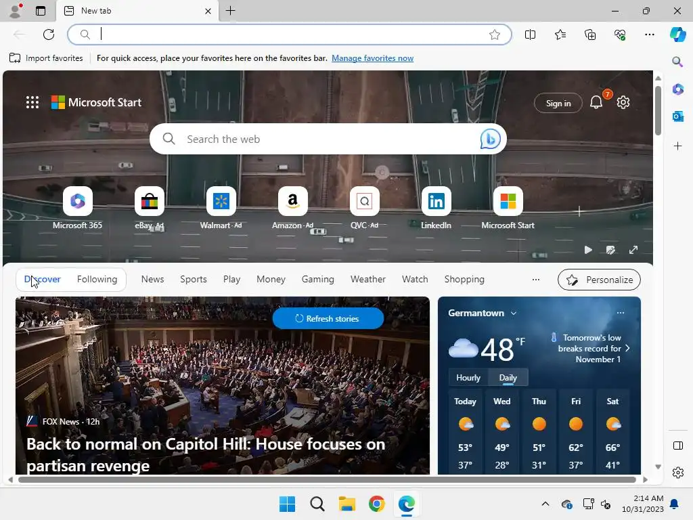Launch Copilot from the toolbar
The image size is (693, 520).
[677, 35]
